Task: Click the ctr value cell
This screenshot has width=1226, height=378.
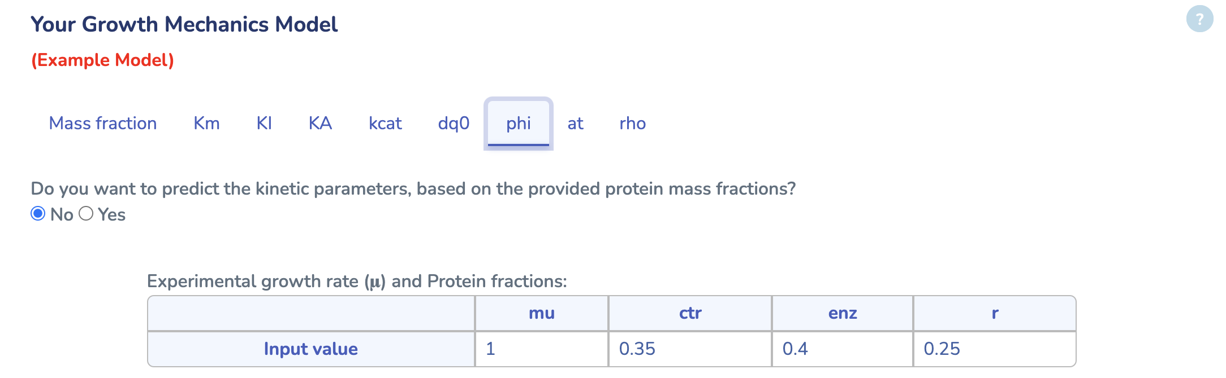Action: [x=690, y=349]
